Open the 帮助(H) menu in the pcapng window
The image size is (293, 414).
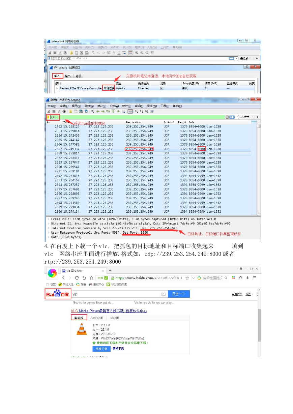[177, 106]
